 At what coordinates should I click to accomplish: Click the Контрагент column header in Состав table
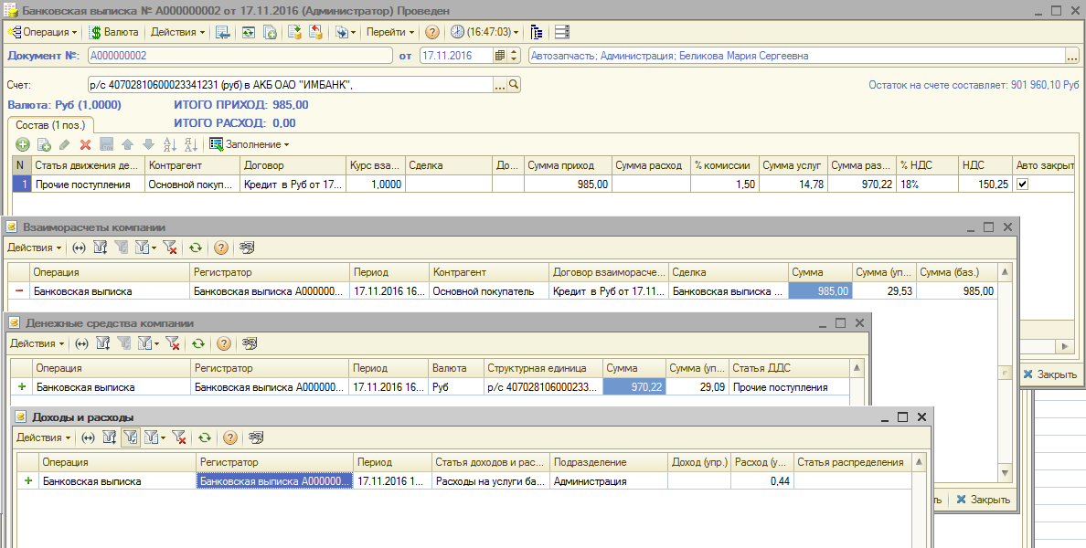click(x=193, y=165)
